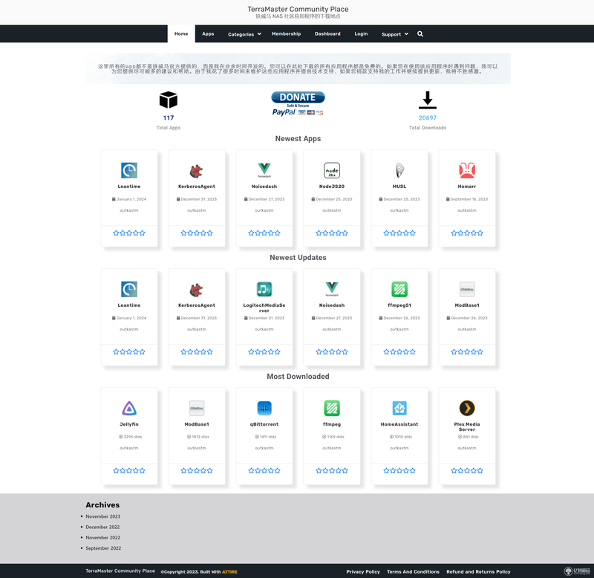Open Refund and Returns Policy link
Viewport: 594px width, 578px height.
coord(478,571)
